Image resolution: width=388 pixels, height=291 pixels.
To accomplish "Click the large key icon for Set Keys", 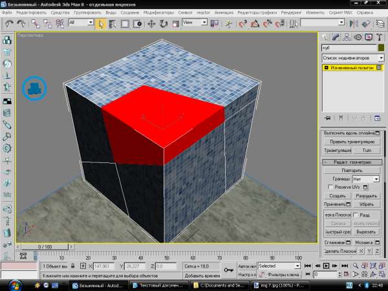I will (228, 270).
